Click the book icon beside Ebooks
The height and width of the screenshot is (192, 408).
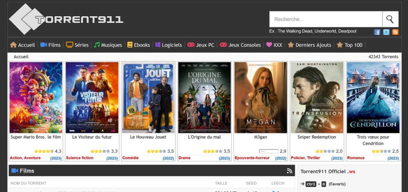pyautogui.click(x=130, y=45)
